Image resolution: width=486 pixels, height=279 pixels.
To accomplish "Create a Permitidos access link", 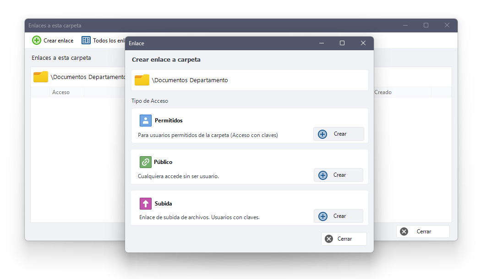I will (339, 134).
